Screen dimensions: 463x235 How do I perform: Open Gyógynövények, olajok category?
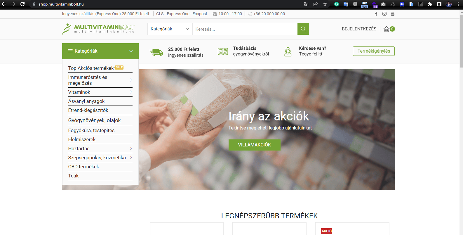[x=94, y=120]
